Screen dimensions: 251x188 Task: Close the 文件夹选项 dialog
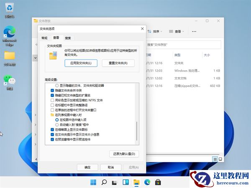click(142, 28)
